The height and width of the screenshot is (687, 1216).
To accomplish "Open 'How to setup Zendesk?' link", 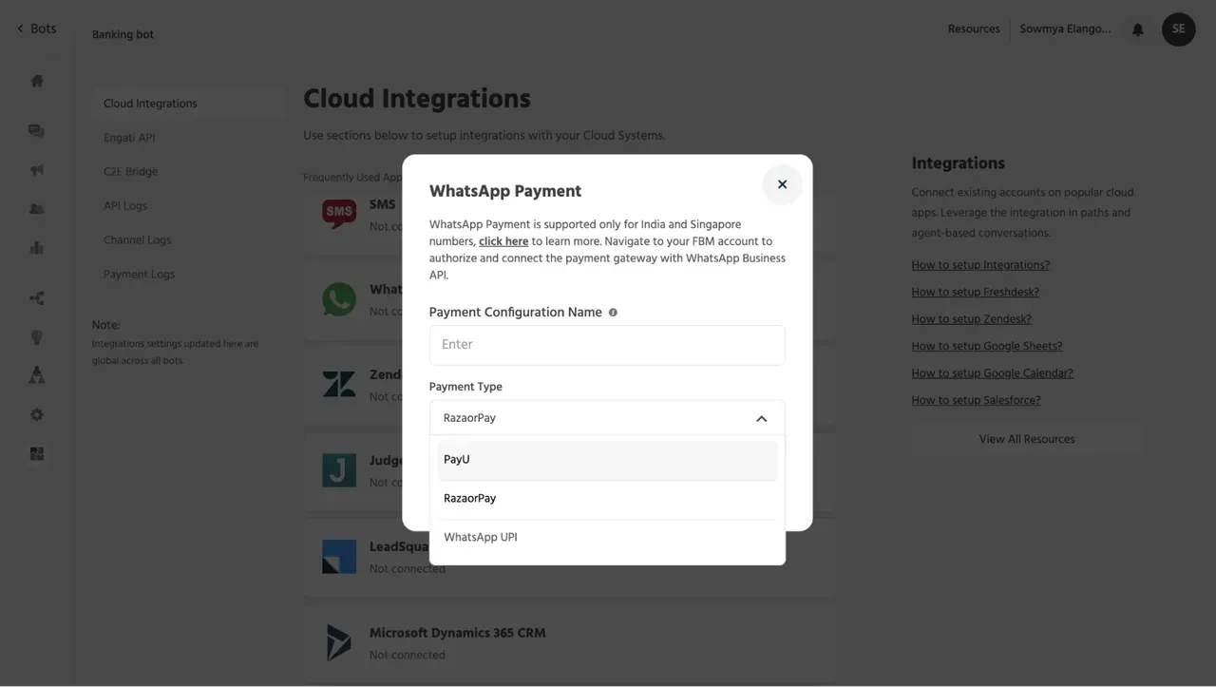I will pos(972,319).
